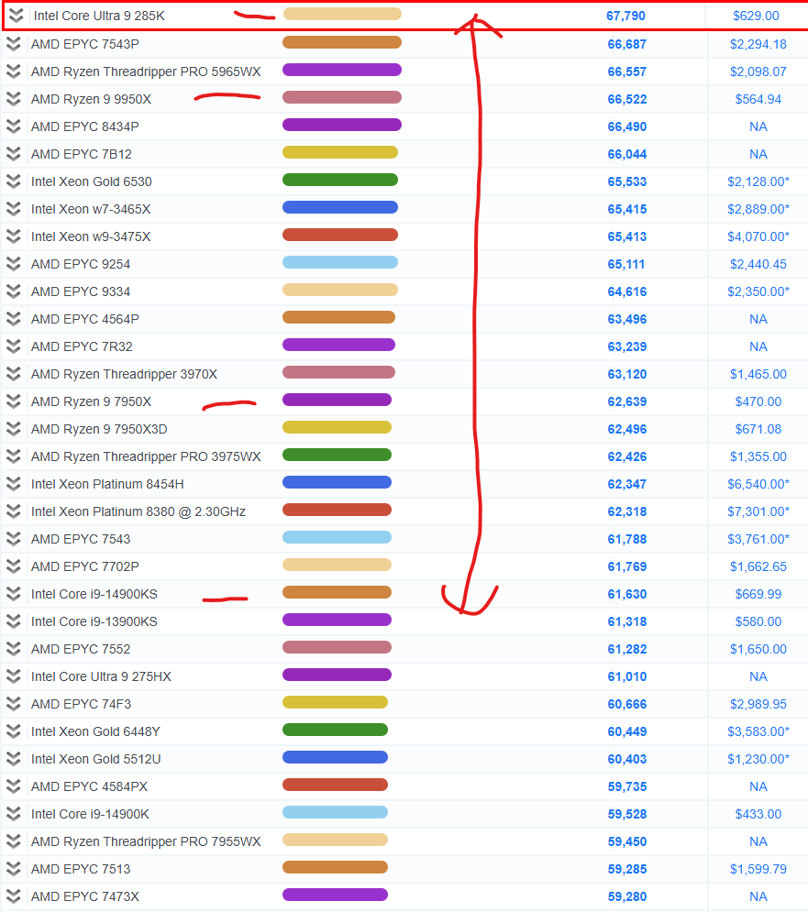Screen dimensions: 808x912
Task: Expand Intel Xeon w9-3475X row
Action: click(14, 236)
